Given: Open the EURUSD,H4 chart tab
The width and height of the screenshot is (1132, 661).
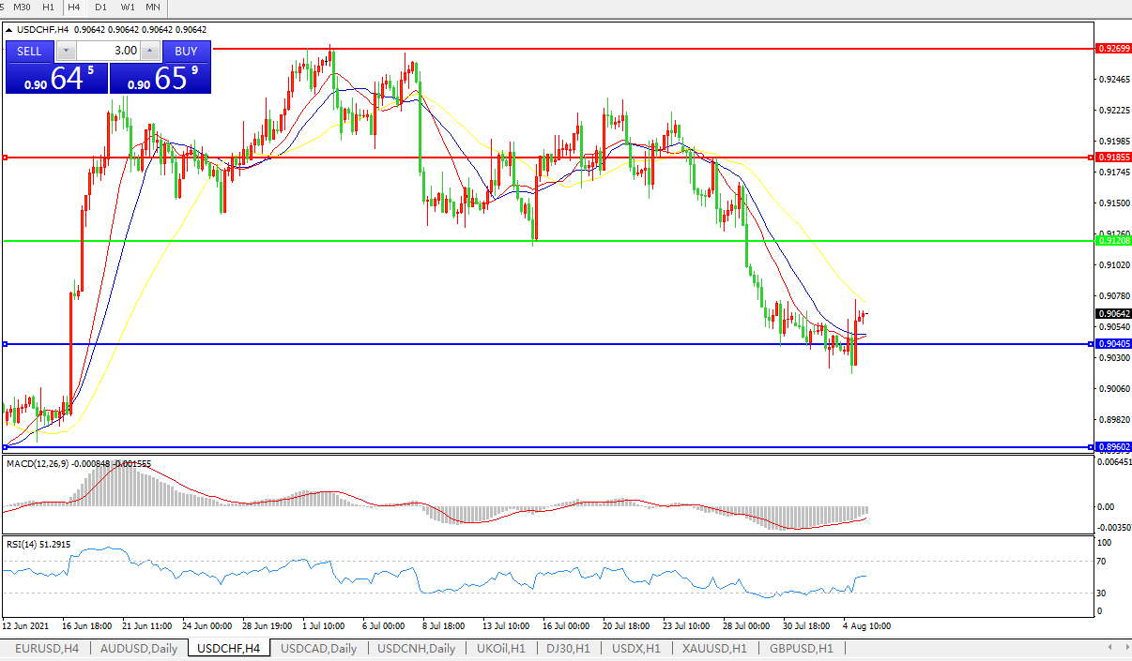Looking at the screenshot, I should 47,648.
